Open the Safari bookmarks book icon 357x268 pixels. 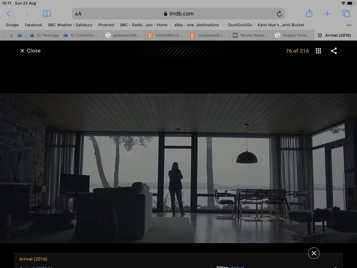[x=47, y=14]
